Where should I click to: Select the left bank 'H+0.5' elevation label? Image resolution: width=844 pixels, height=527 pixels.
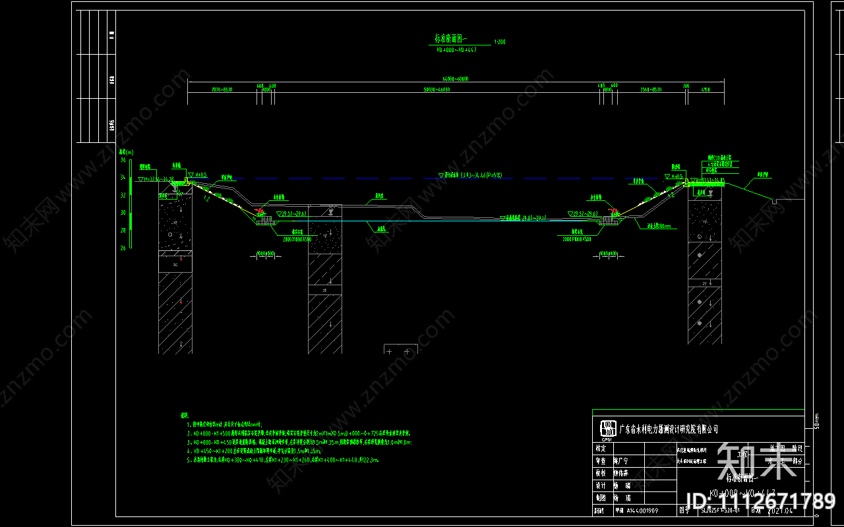point(201,175)
